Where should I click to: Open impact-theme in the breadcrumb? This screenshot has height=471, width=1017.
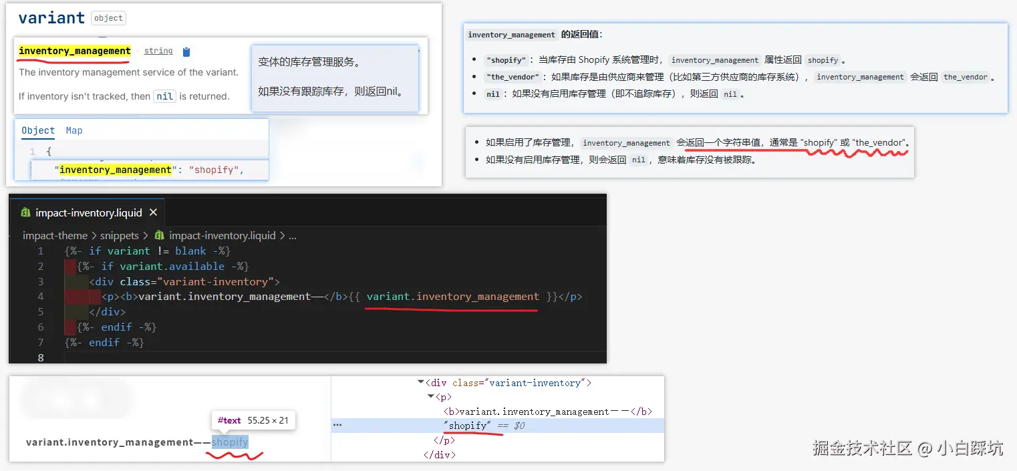[x=55, y=235]
